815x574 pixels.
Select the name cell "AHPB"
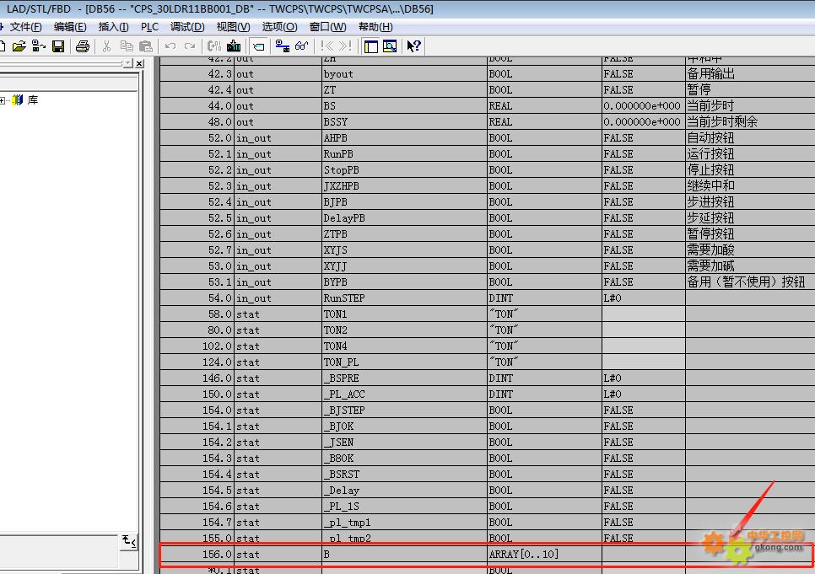(404, 138)
